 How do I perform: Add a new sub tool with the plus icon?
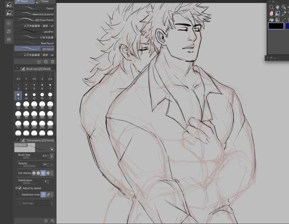tap(39, 62)
